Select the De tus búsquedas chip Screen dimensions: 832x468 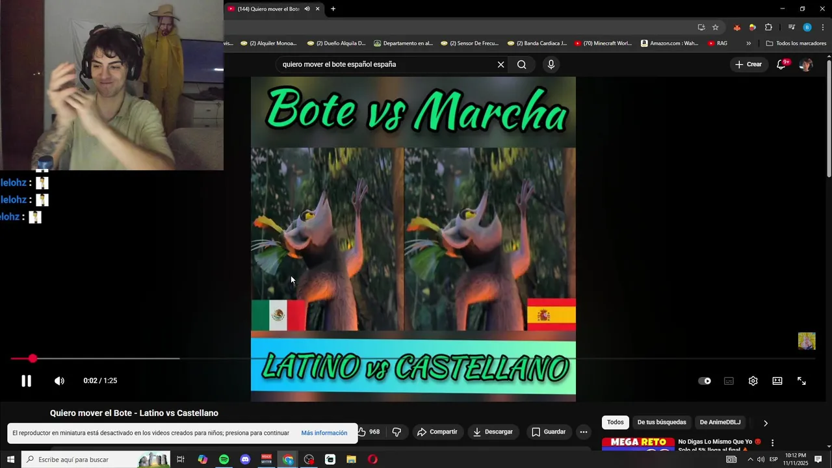coord(662,422)
